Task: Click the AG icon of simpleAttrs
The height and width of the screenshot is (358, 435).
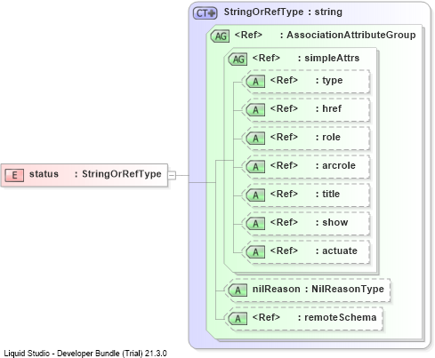Action: tap(238, 60)
